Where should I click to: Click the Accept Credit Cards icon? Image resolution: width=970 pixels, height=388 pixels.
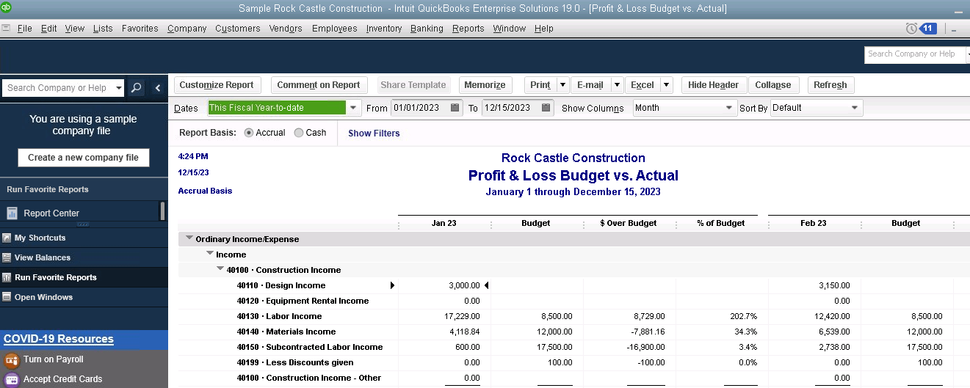pos(11,379)
